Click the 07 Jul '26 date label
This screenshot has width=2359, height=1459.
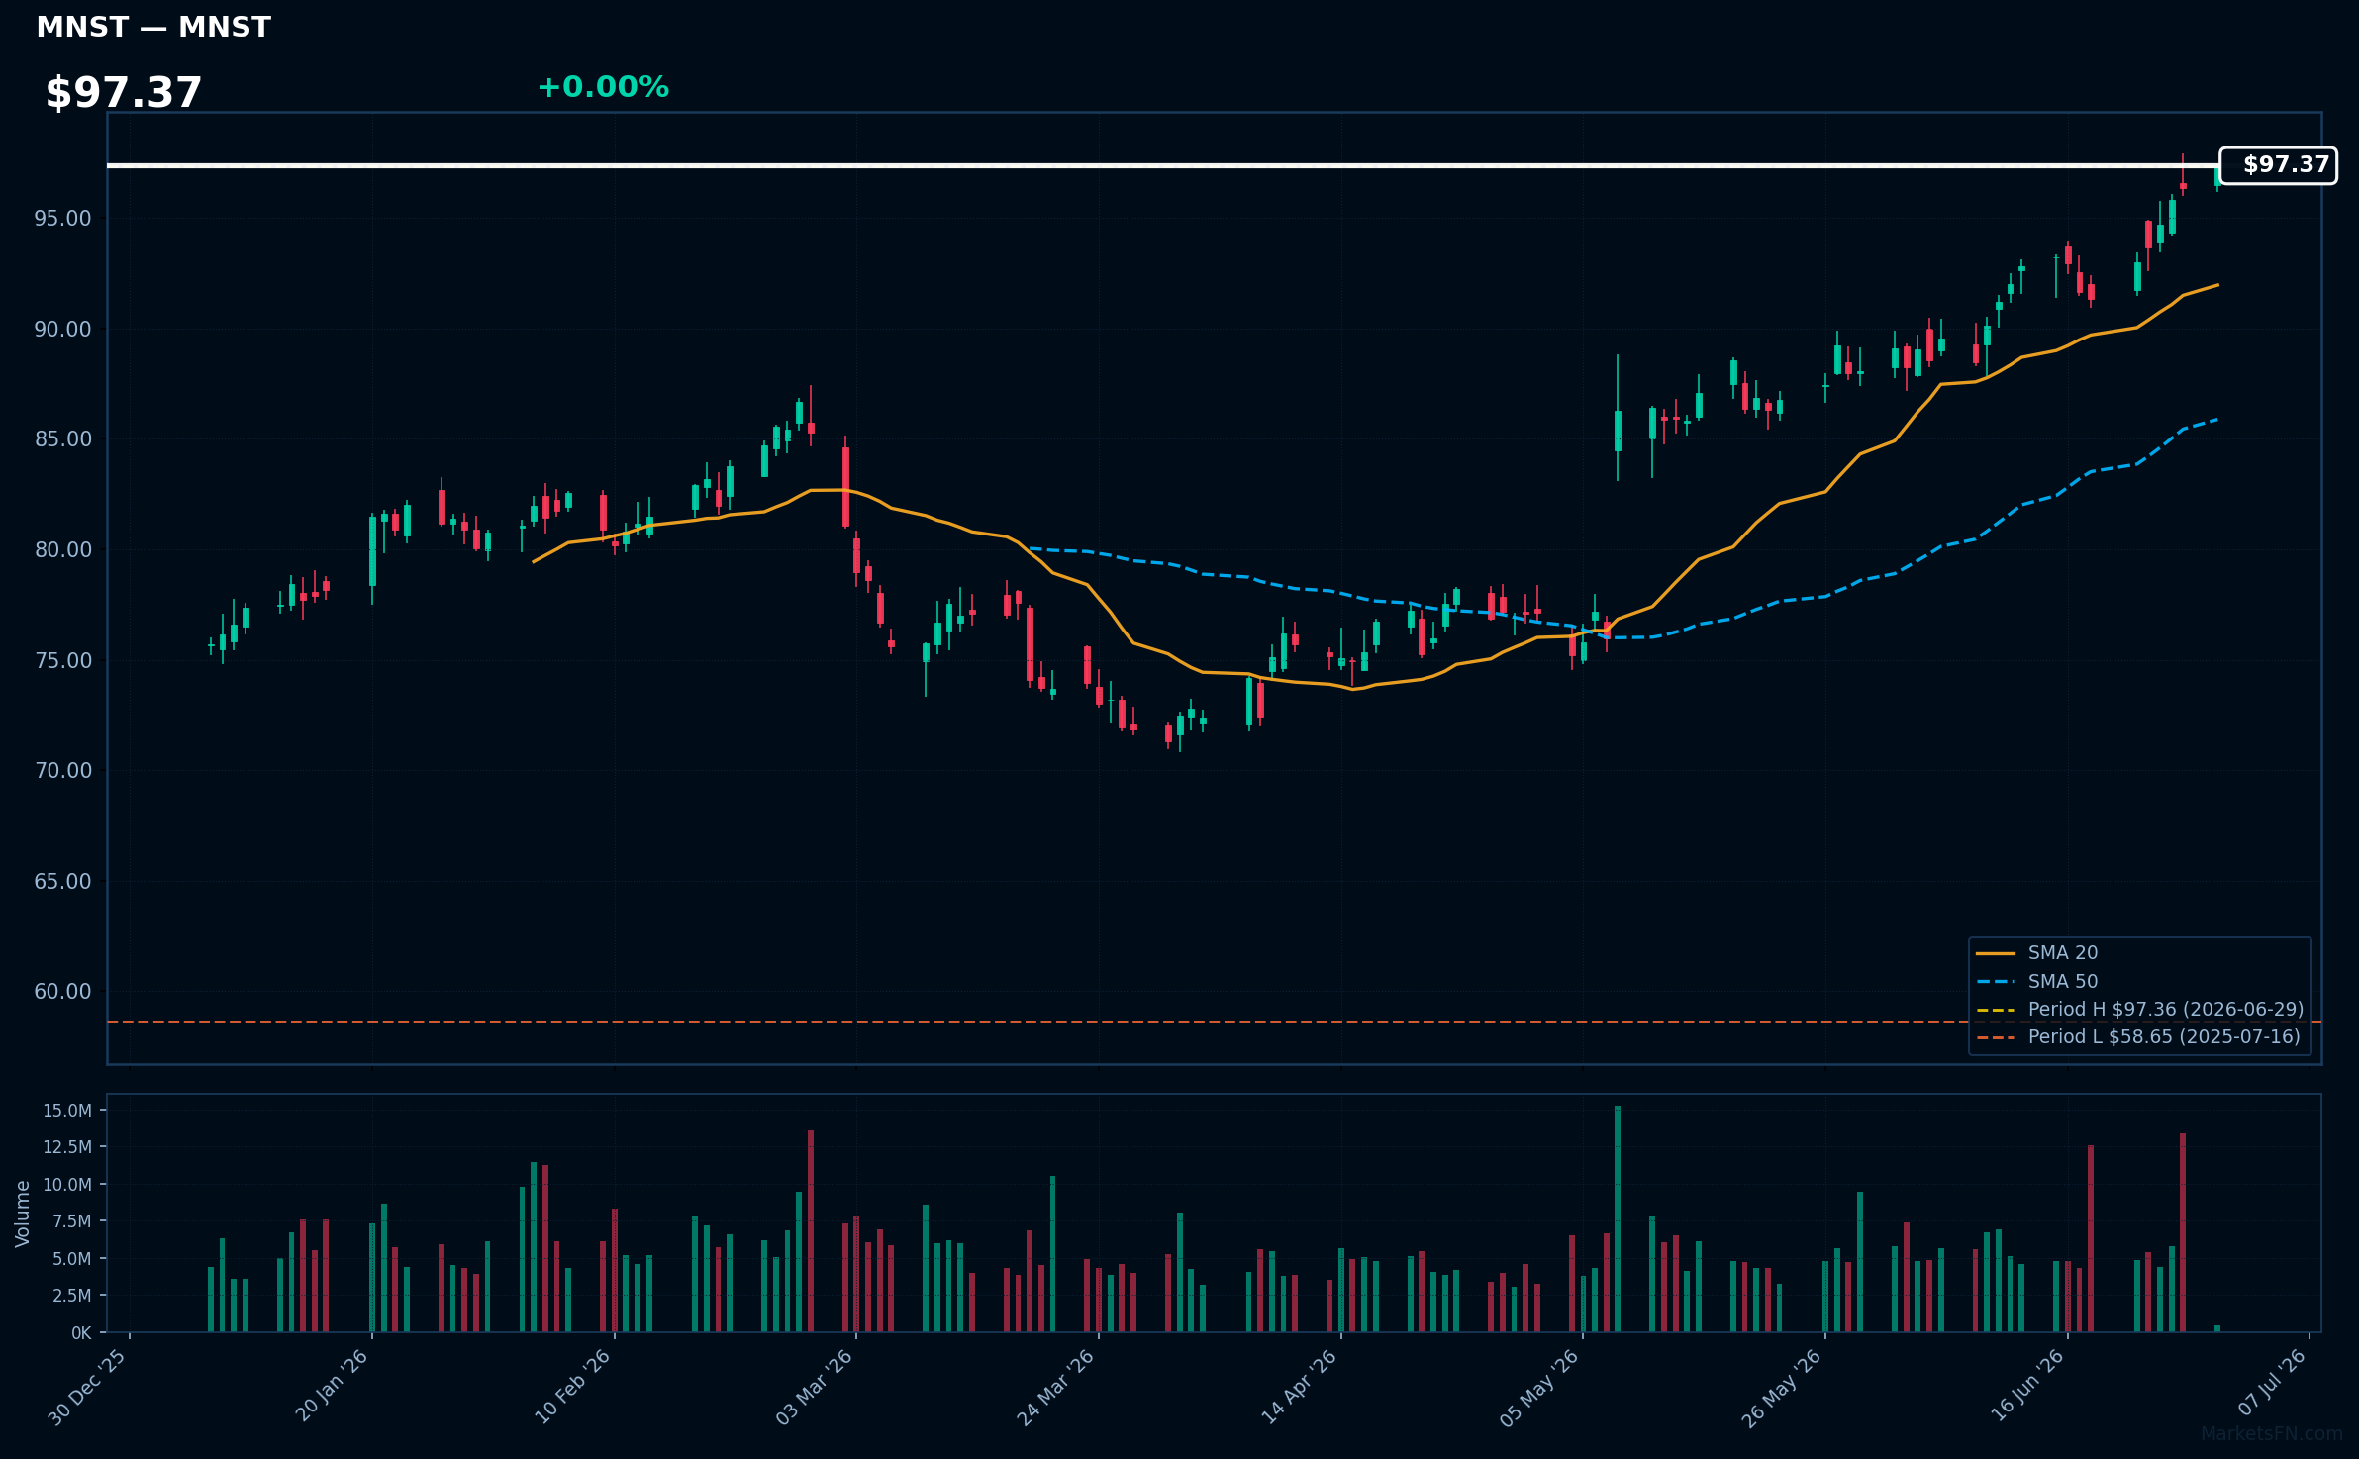click(2272, 1382)
